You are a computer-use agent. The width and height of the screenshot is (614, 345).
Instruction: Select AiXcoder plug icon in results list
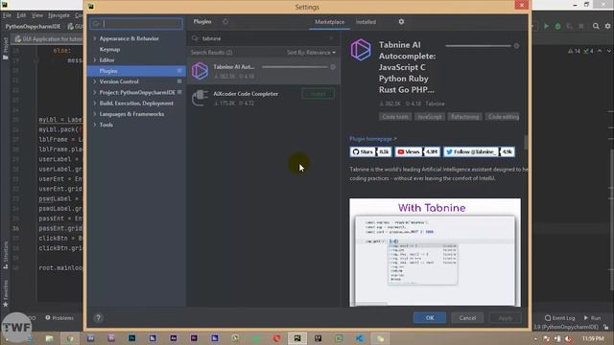pyautogui.click(x=200, y=98)
